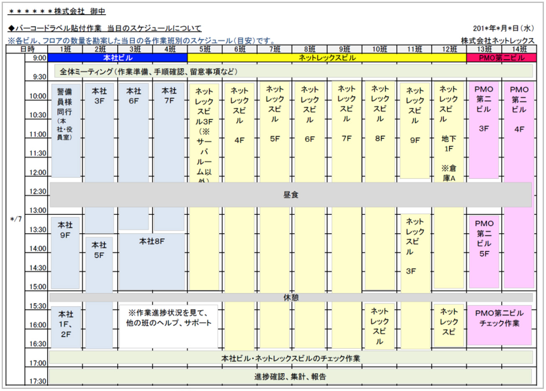Viewport: 546px width, 391px height.
Task: Click the 15:30 ネットレックスビル block in 12班
Action: coord(449,326)
